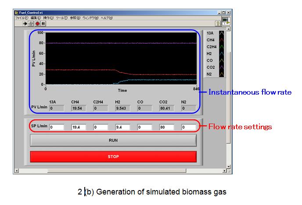This screenshot has height=205, width=302.
Task: Click the CO legend plot swatch
Action: [222, 60]
